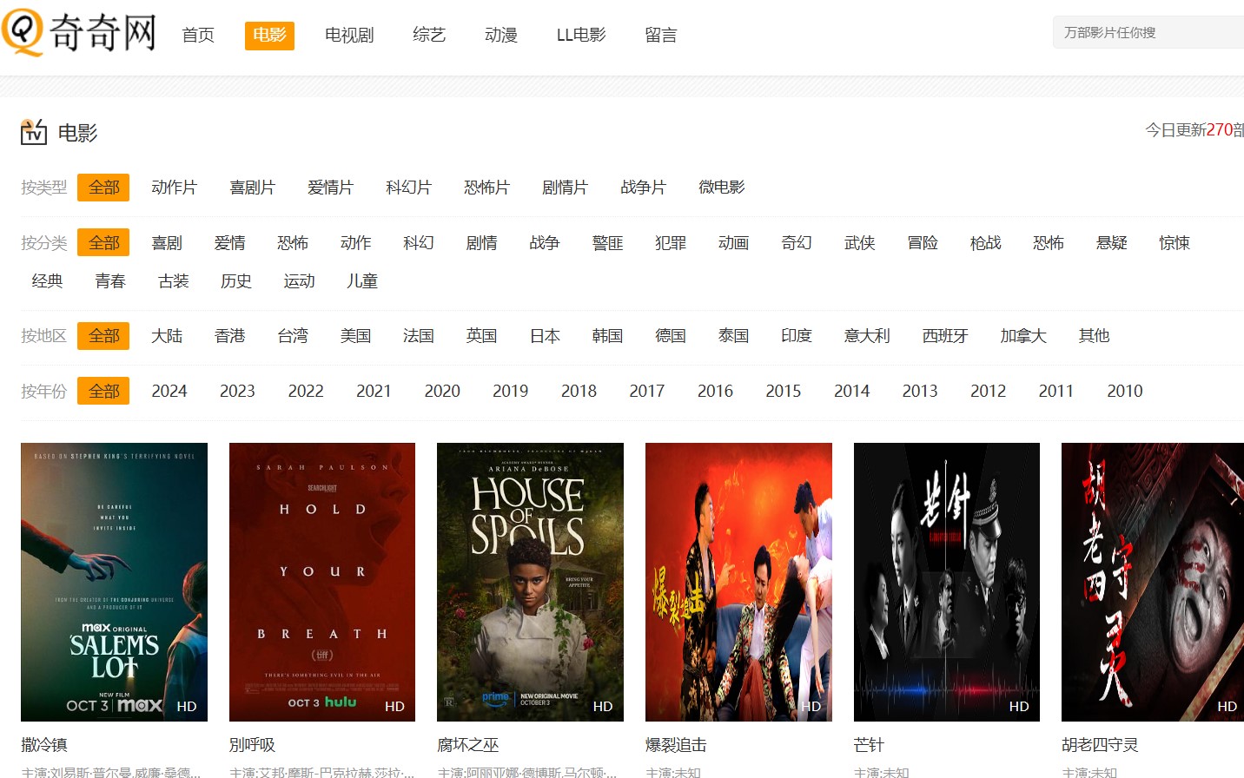Choose the 经典 category filter
The width and height of the screenshot is (1244, 778).
[47, 281]
